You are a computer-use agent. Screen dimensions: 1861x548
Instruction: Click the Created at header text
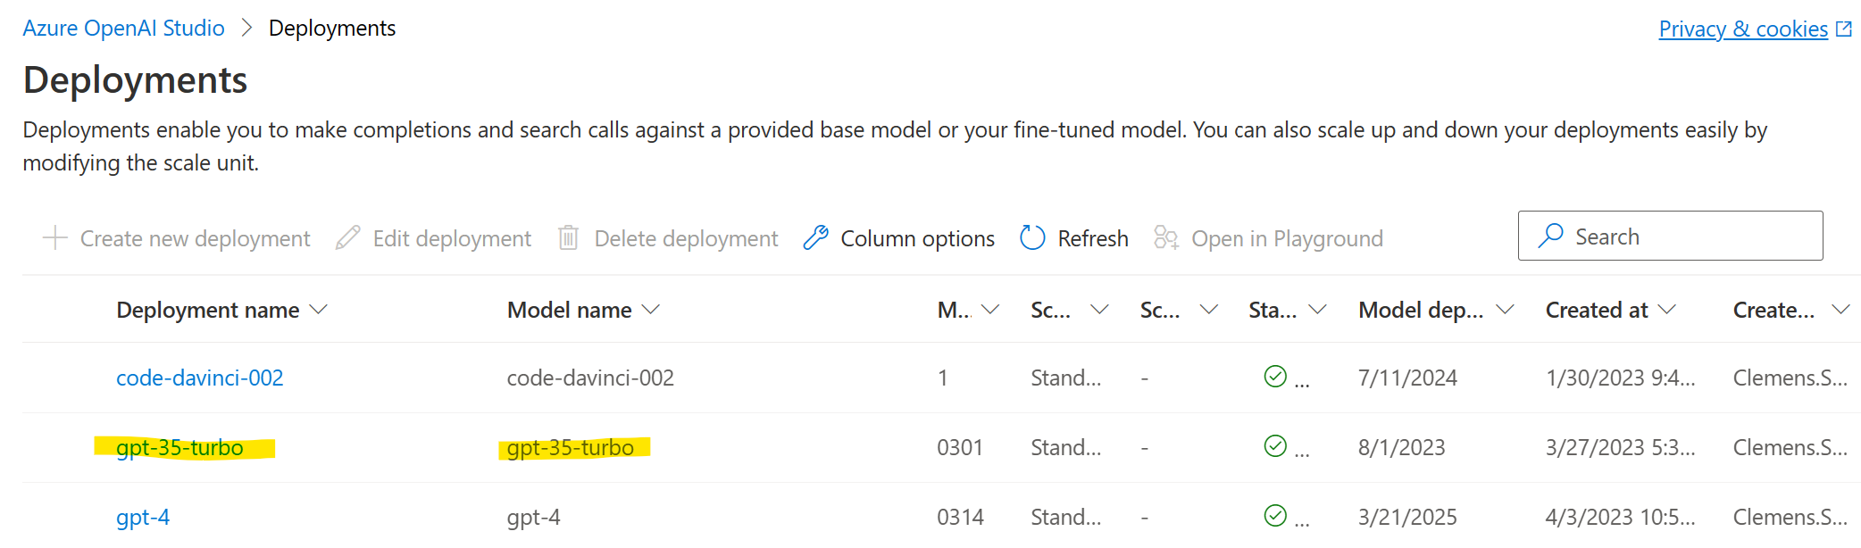(1597, 310)
